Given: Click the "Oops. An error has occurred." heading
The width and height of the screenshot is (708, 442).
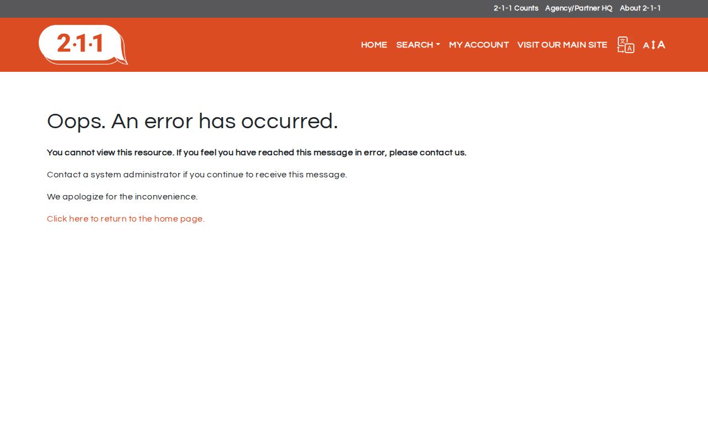Looking at the screenshot, I should coord(192,121).
